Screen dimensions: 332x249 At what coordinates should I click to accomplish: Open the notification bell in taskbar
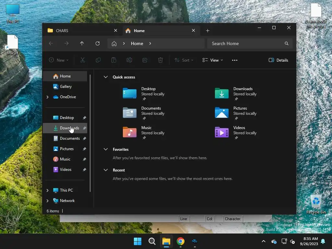[323, 241]
